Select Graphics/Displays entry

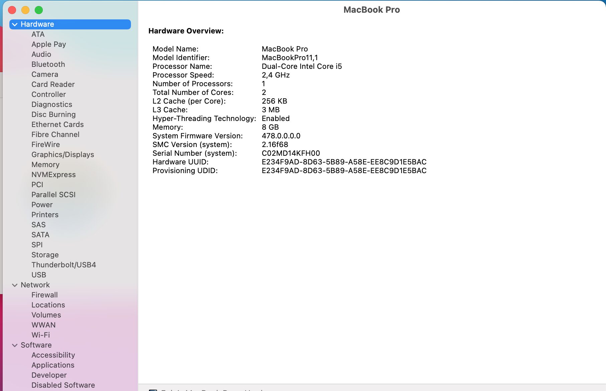[63, 155]
